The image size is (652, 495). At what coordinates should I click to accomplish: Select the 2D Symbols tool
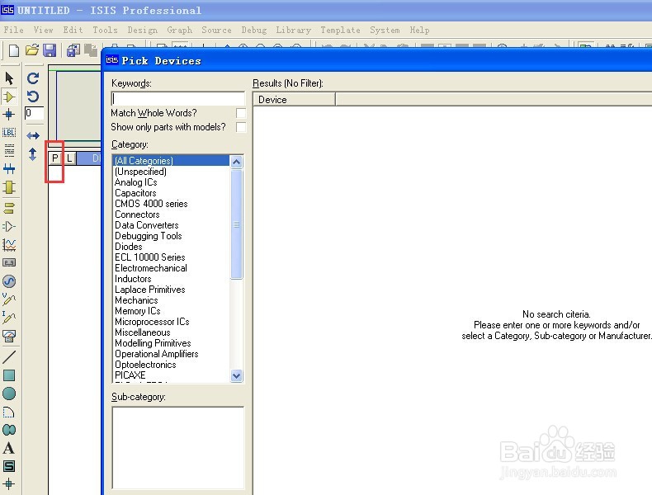9,466
